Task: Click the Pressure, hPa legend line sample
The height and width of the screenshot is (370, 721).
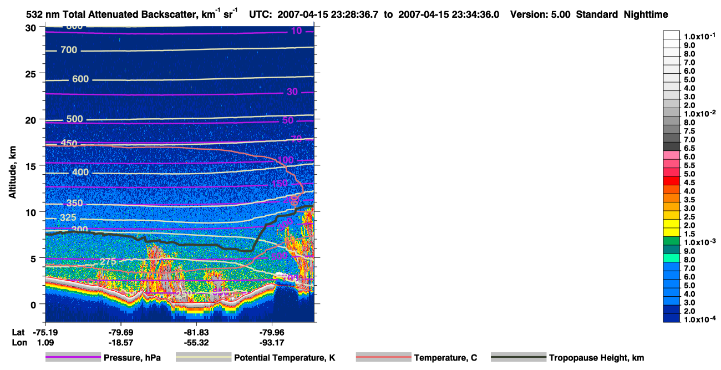Action: (x=73, y=358)
